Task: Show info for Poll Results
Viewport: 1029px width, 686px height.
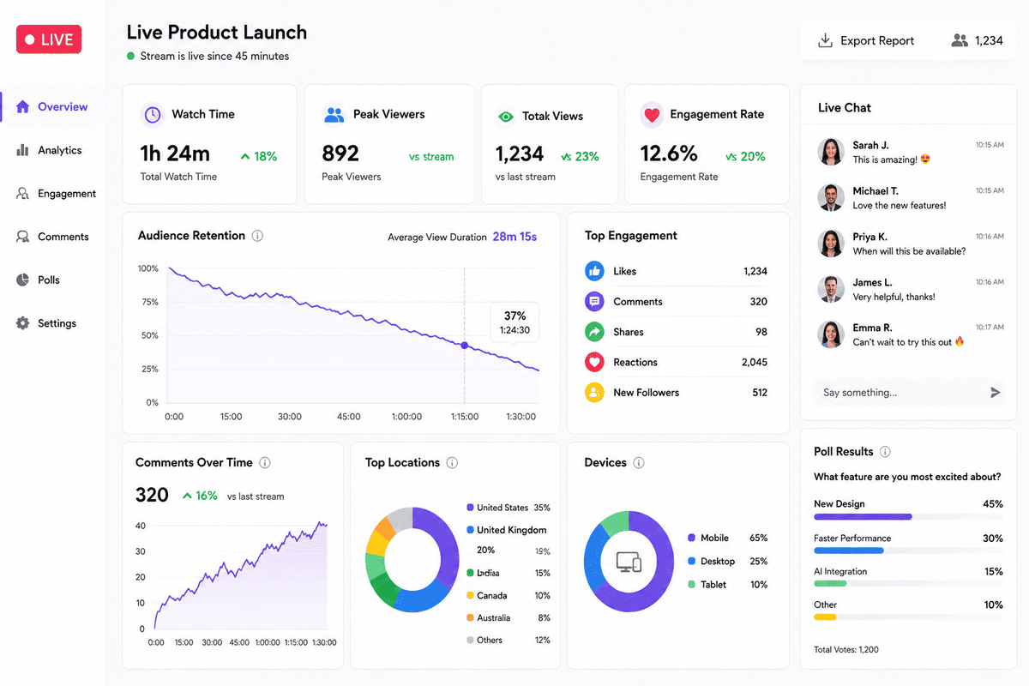Action: (x=886, y=452)
